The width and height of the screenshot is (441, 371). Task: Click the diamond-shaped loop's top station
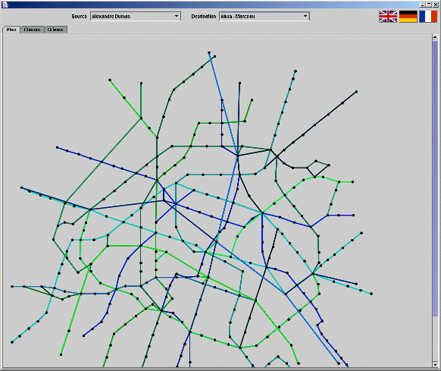(316, 161)
